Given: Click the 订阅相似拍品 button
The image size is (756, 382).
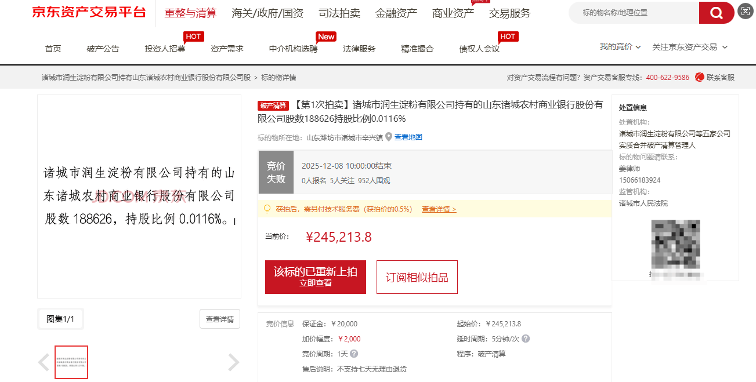Looking at the screenshot, I should 417,277.
